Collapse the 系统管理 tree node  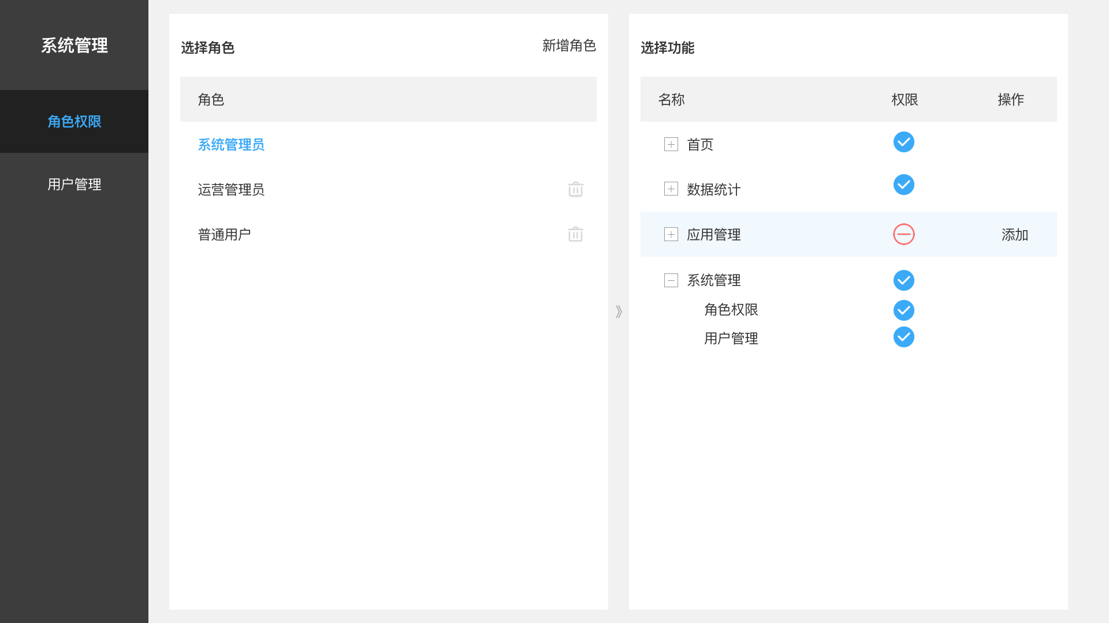pos(671,280)
